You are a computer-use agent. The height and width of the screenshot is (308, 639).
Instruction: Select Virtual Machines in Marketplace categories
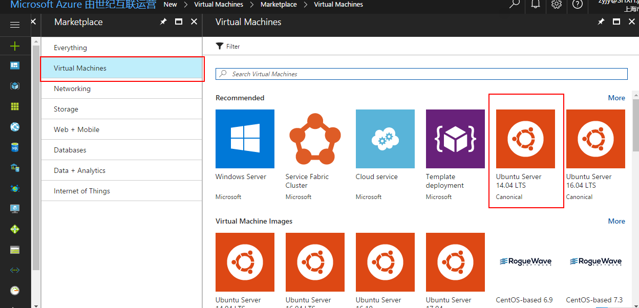coord(122,68)
